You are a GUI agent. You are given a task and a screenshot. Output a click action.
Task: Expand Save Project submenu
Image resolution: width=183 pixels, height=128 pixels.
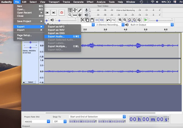pos(29,21)
